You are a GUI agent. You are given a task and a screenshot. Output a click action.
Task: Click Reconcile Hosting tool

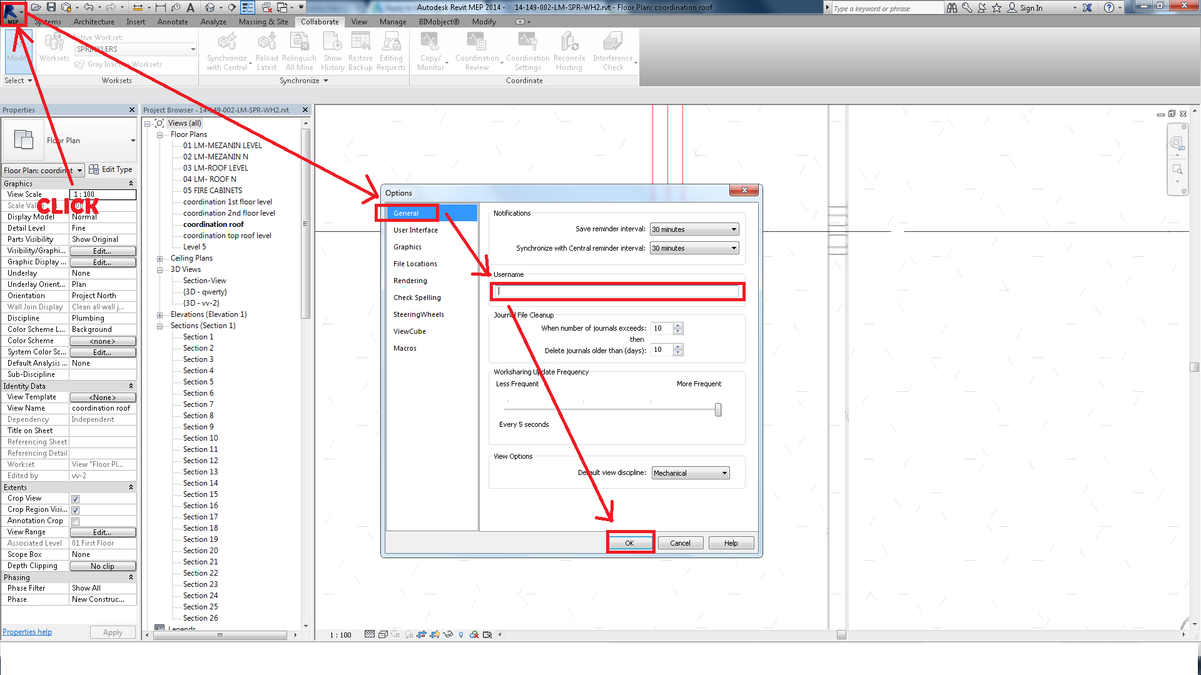pyautogui.click(x=569, y=50)
